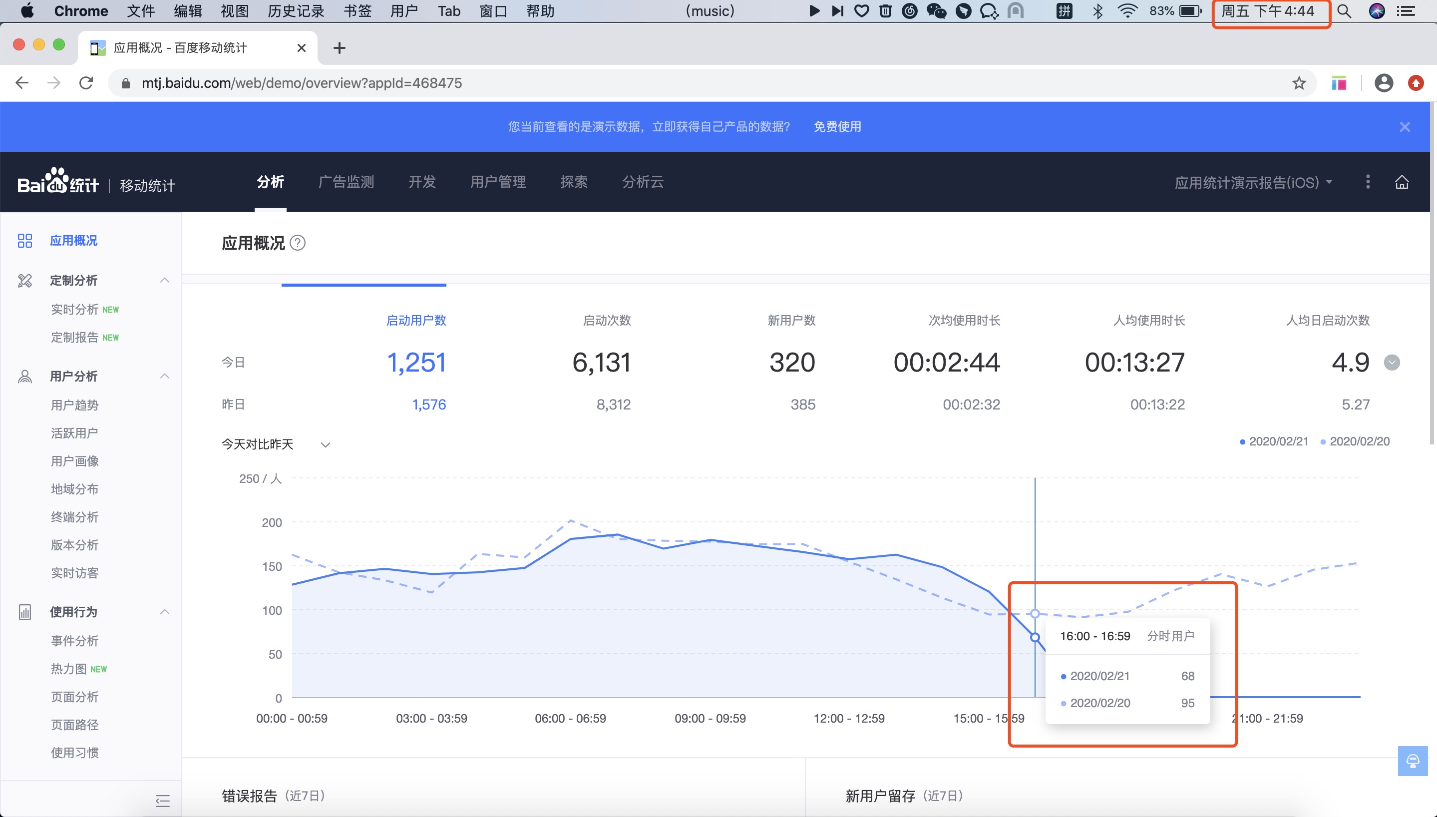The width and height of the screenshot is (1437, 817).
Task: Open the macOS notification center icon
Action: click(1405, 10)
